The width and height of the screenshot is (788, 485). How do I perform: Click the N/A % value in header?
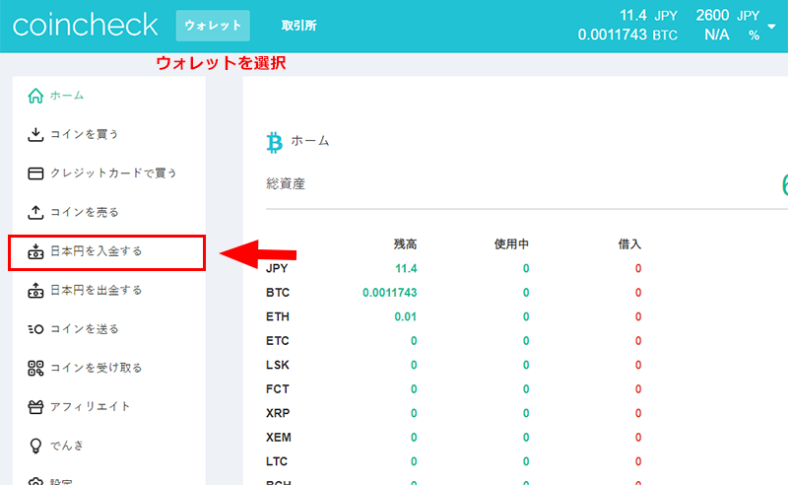[x=732, y=35]
